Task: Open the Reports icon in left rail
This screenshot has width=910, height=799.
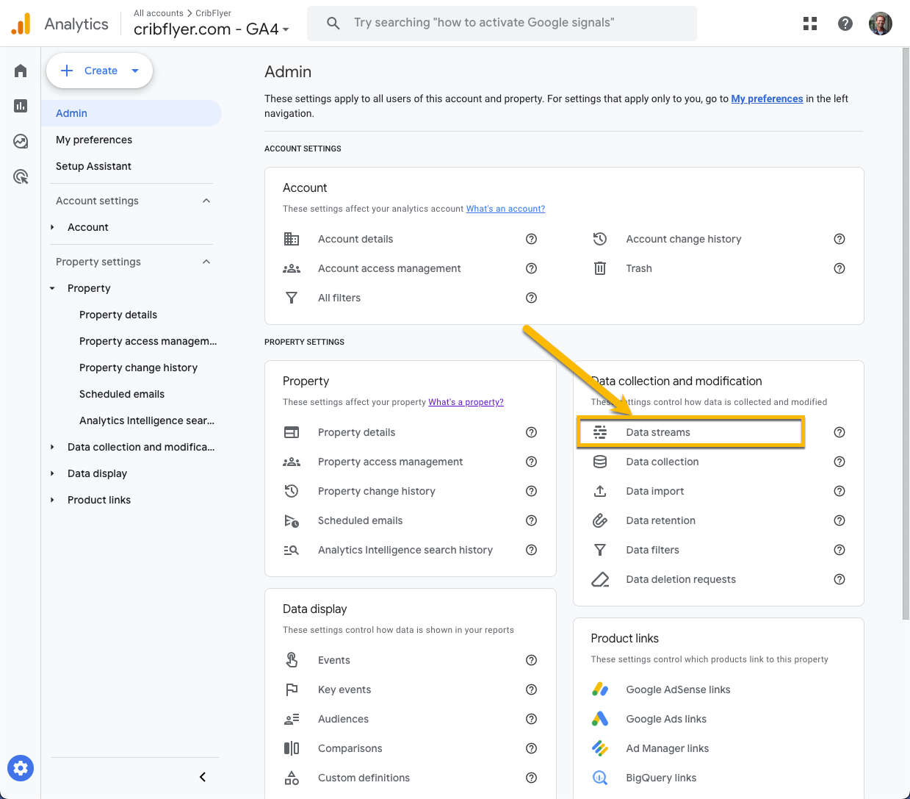Action: point(21,106)
